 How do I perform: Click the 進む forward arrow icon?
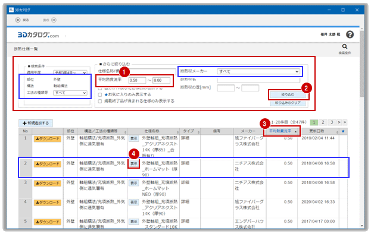[54, 20]
